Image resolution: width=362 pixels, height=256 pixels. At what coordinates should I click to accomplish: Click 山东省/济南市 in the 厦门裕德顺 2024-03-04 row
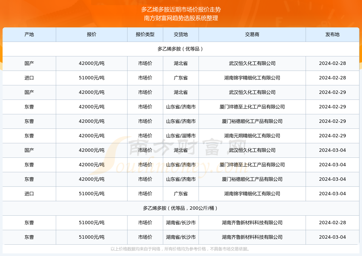coord(181,179)
